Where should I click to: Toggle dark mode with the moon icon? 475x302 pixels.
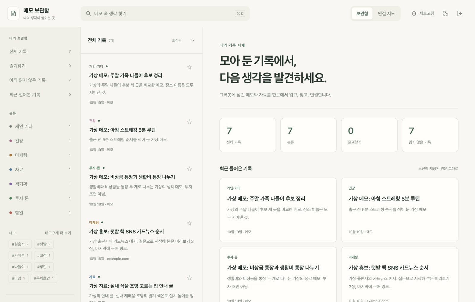[445, 14]
